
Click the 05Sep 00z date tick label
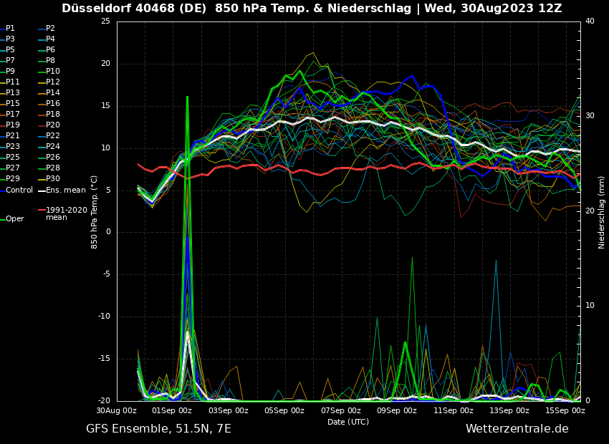point(284,411)
